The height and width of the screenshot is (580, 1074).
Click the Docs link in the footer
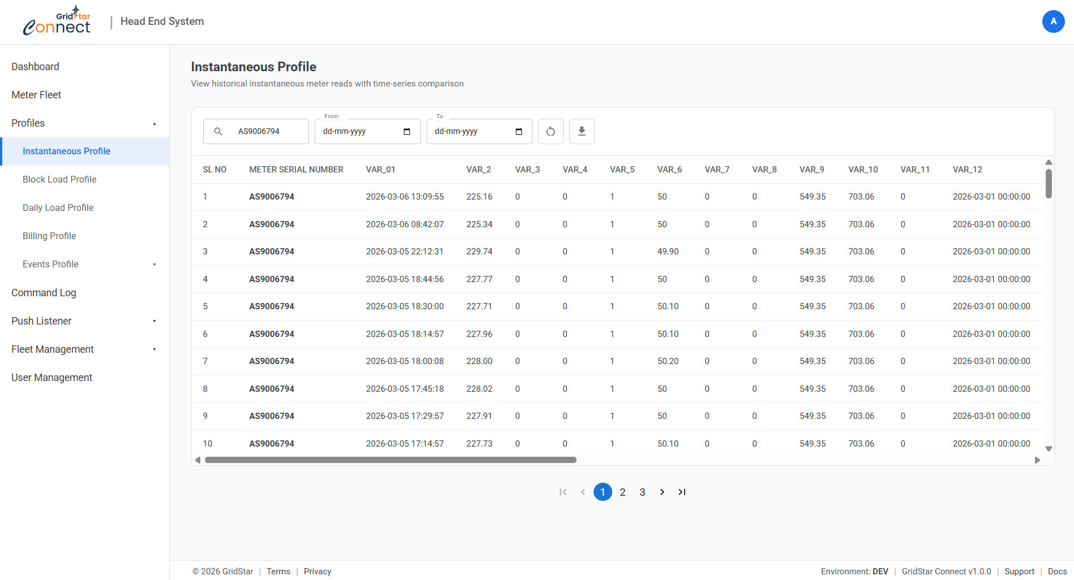pos(1057,572)
